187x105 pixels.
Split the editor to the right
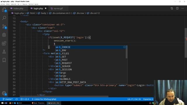tap(177, 8)
